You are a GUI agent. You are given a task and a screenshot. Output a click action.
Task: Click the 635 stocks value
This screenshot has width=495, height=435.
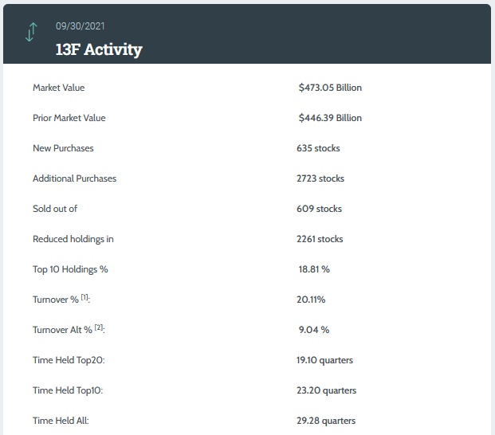coord(318,148)
